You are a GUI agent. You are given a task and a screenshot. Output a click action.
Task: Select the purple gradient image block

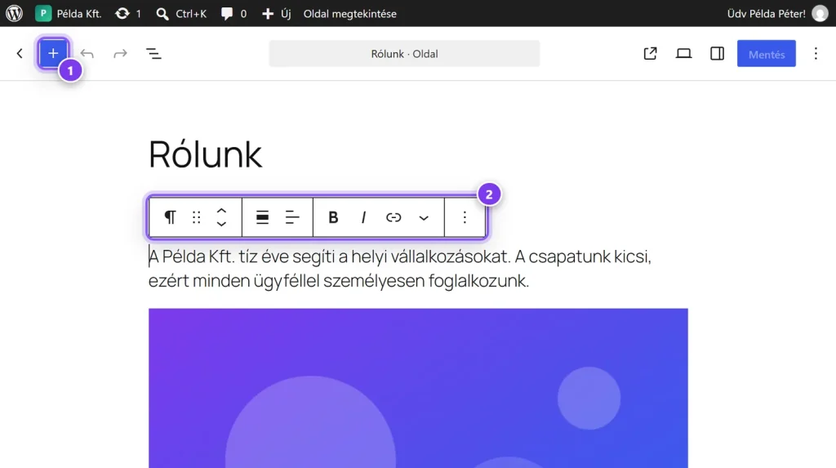pyautogui.click(x=418, y=388)
